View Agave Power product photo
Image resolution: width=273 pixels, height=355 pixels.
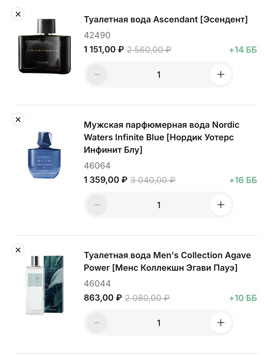(x=45, y=285)
